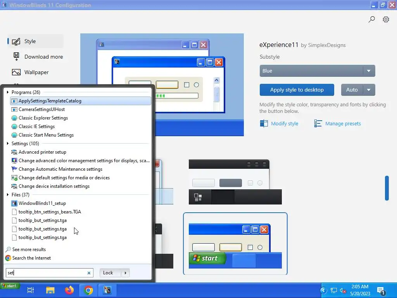Open Chrome from the taskbar
This screenshot has width=397, height=298.
[x=88, y=290]
